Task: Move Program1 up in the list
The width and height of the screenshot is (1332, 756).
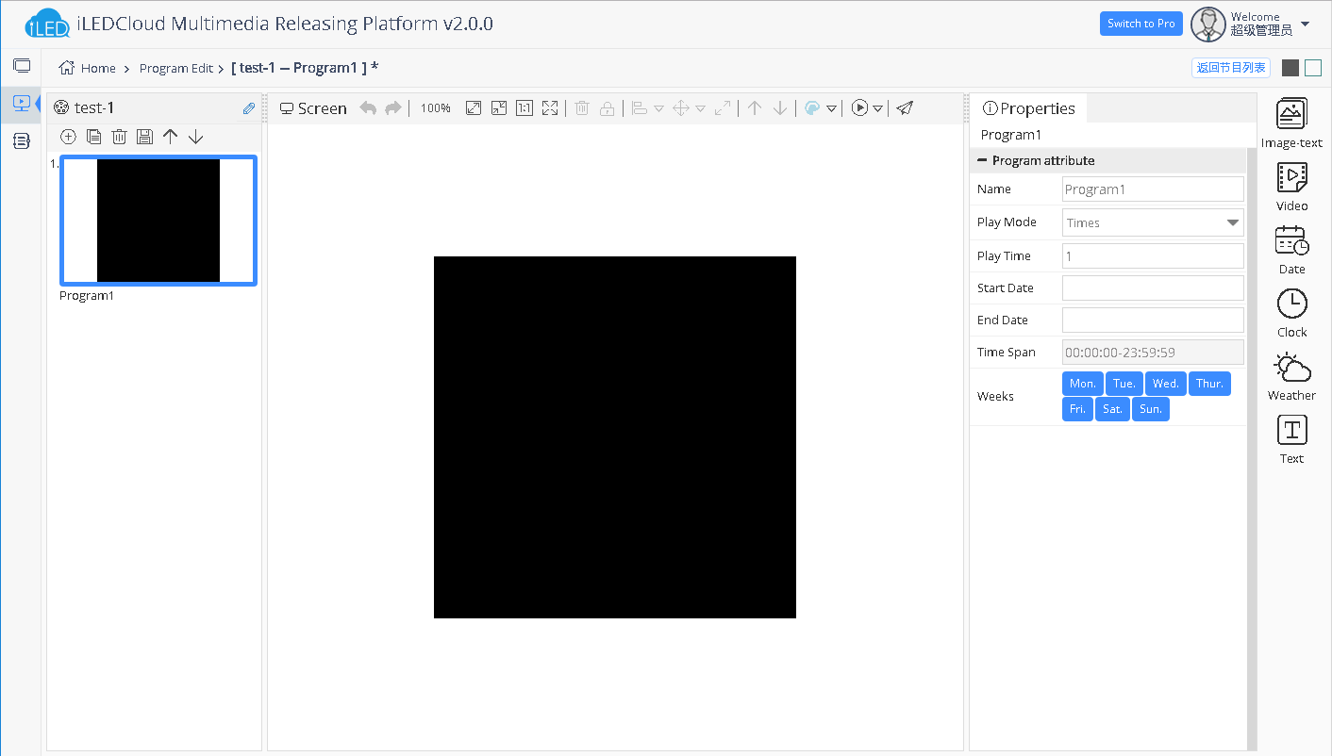Action: pyautogui.click(x=170, y=137)
